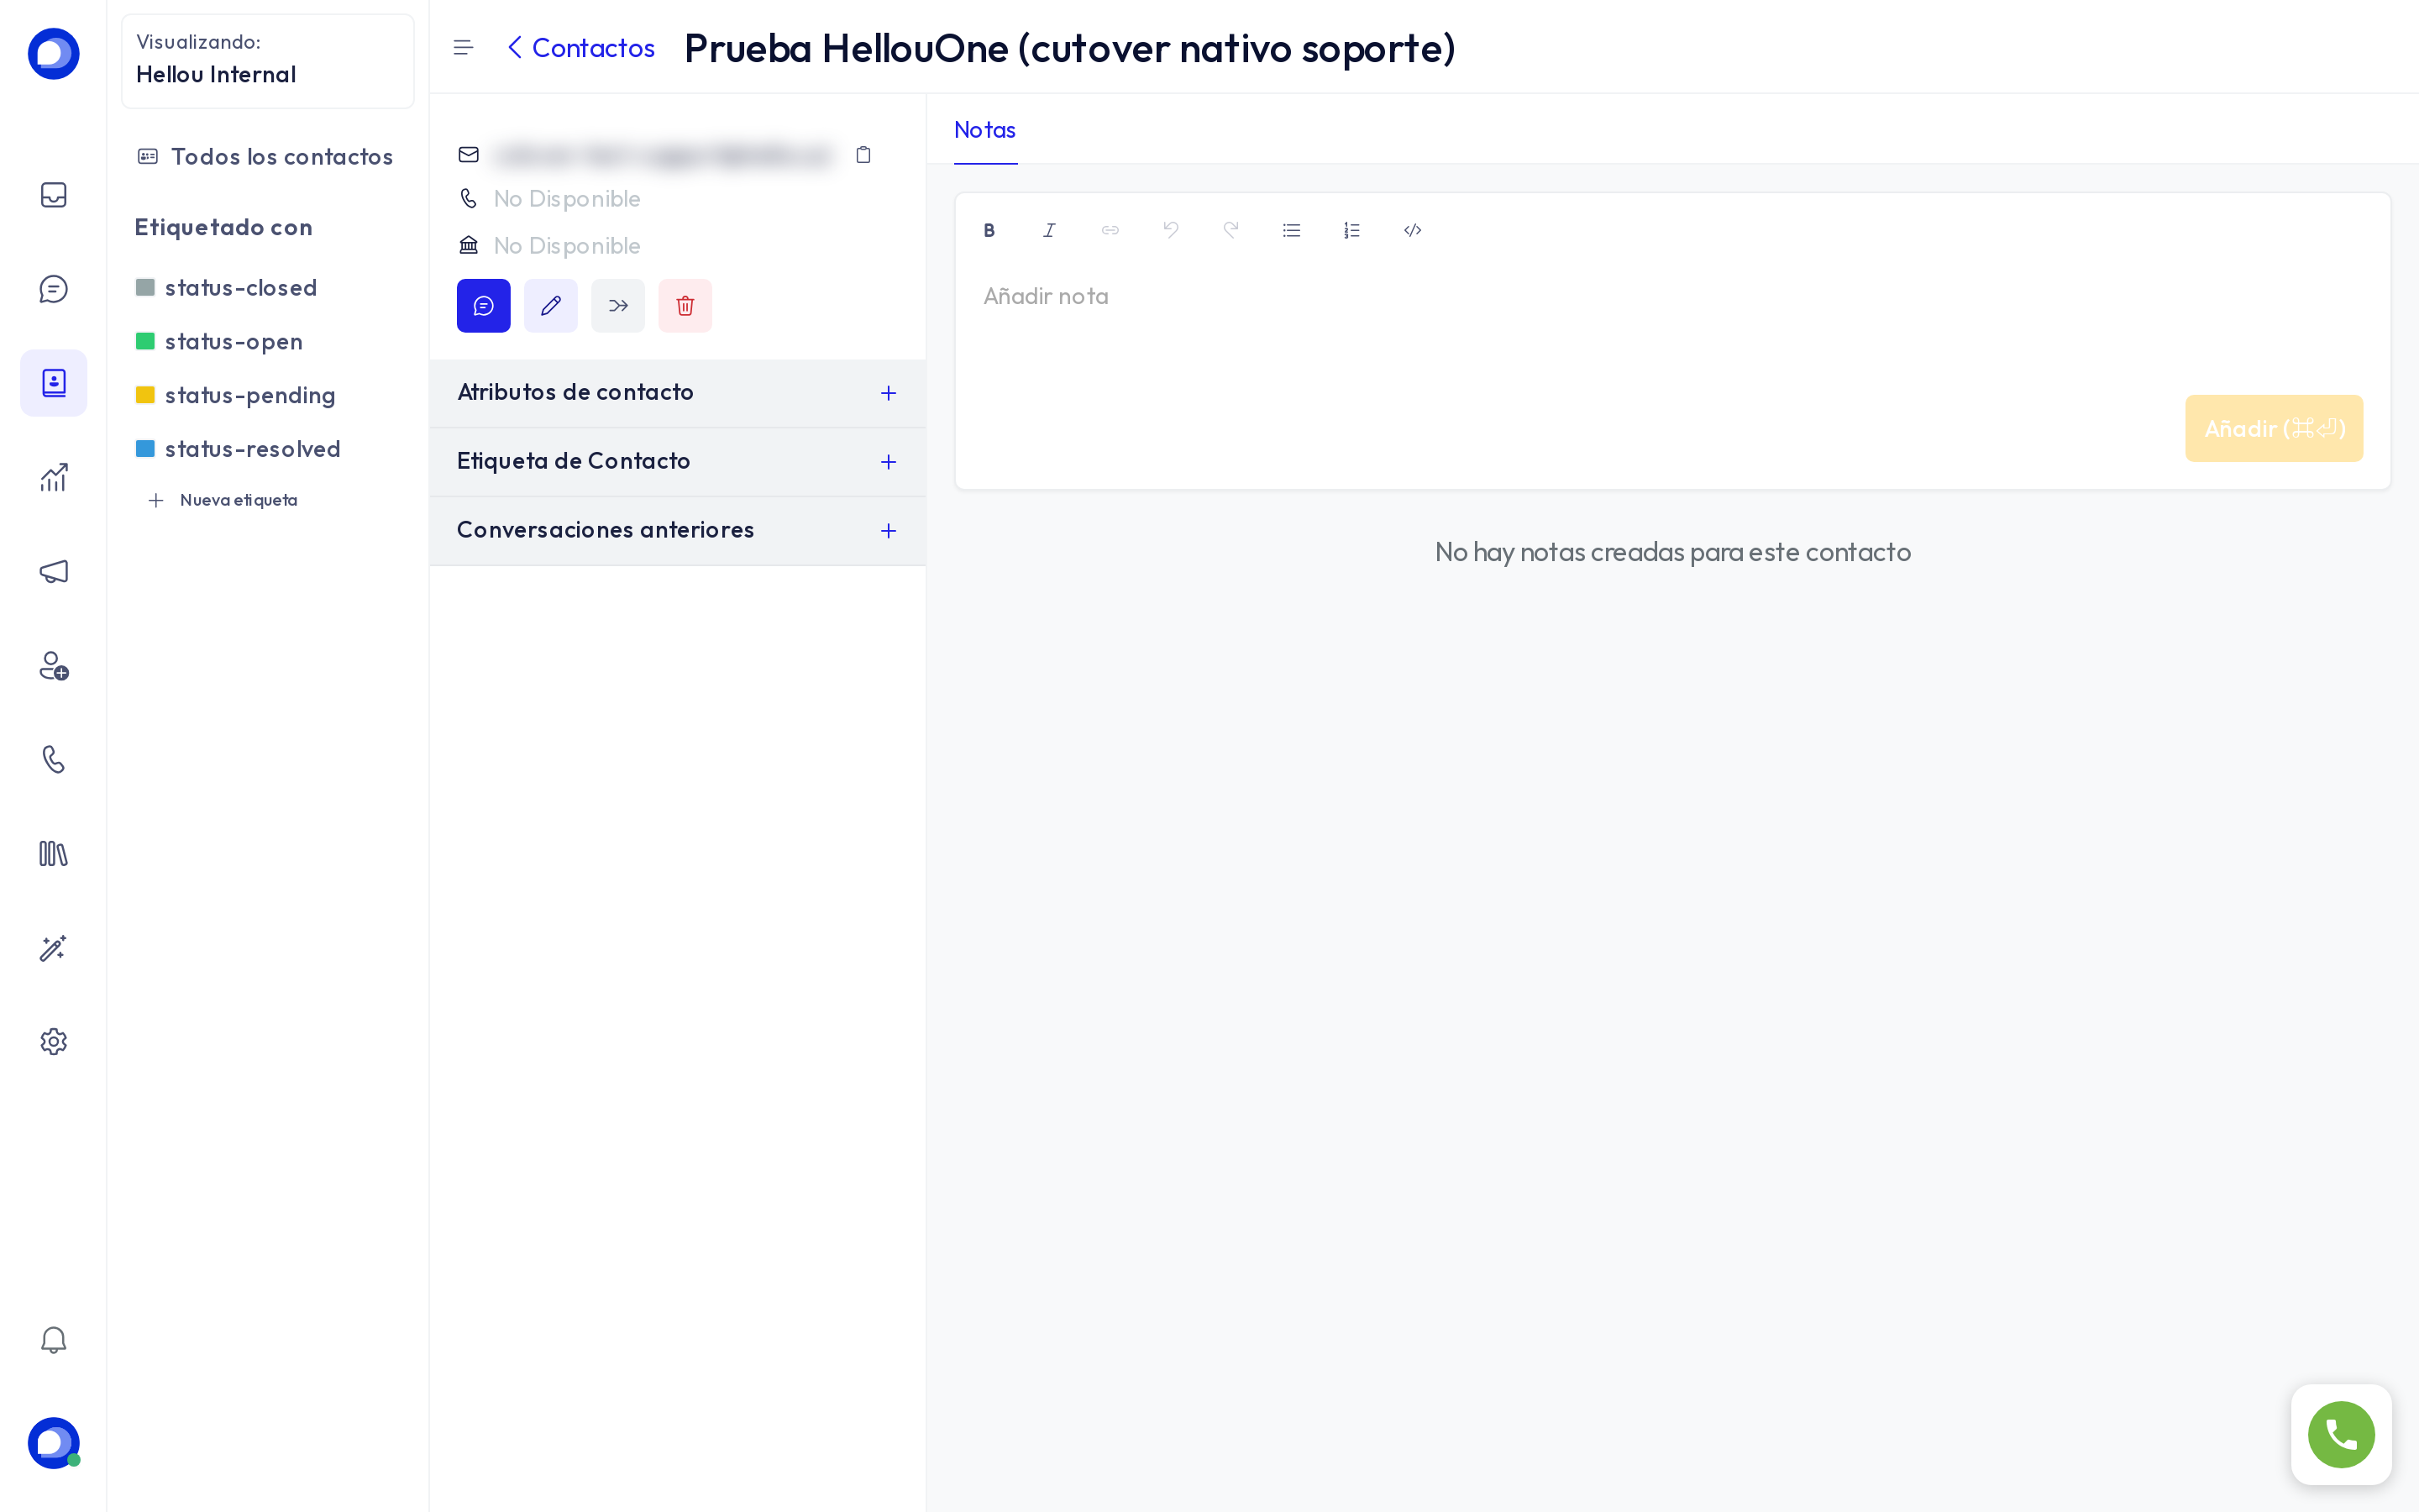The width and height of the screenshot is (2419, 1512).
Task: Switch to the Notas tab
Action: click(984, 130)
